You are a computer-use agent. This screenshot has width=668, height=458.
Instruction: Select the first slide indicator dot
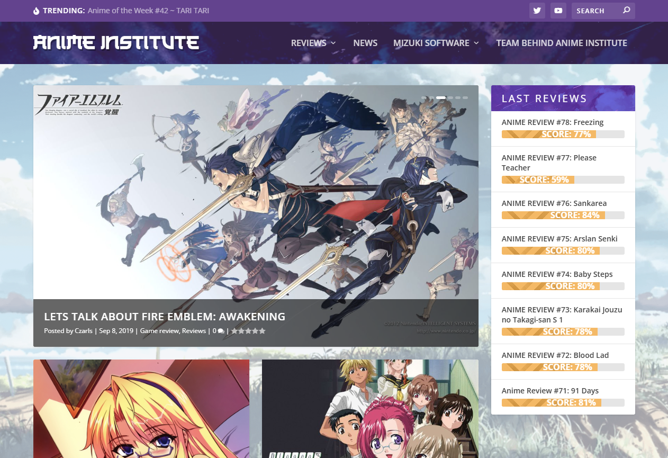pos(423,97)
